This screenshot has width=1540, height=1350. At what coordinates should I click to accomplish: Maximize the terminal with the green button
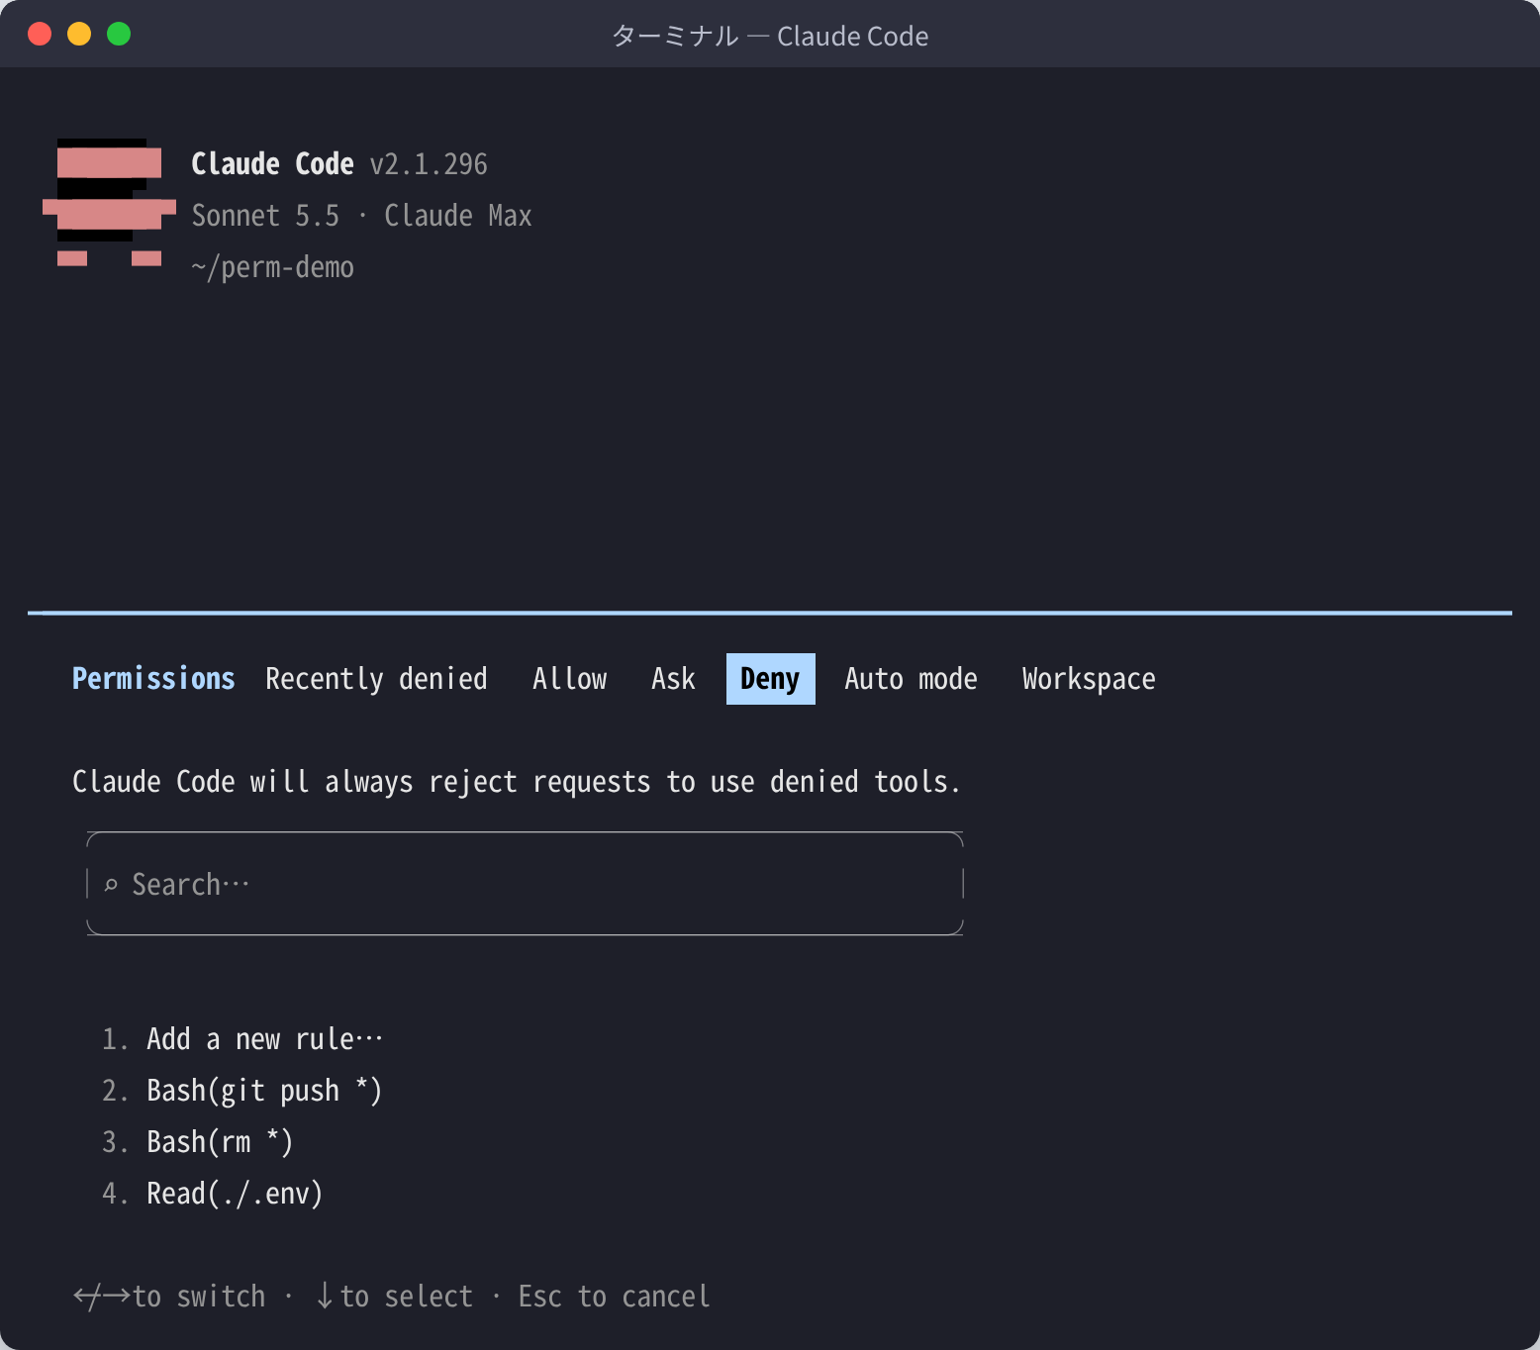coord(119,34)
